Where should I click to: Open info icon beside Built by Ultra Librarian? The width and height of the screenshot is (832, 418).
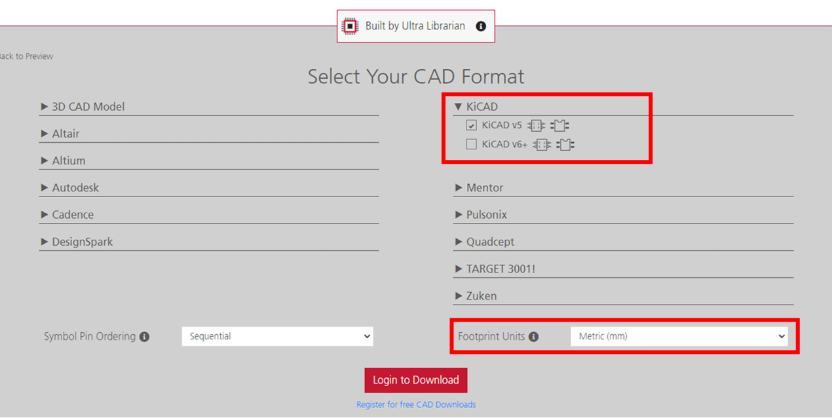tap(481, 26)
